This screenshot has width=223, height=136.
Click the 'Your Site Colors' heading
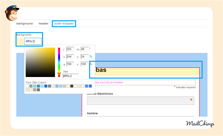click(36, 83)
